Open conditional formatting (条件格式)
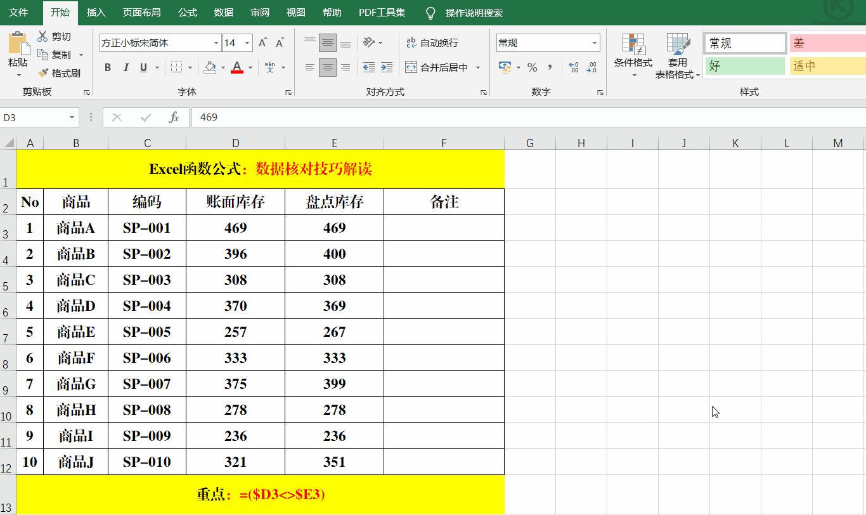This screenshot has height=515, width=866. (633, 55)
